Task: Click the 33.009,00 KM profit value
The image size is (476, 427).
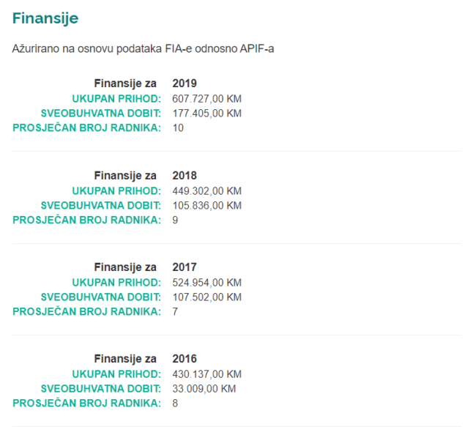Action: (x=204, y=388)
